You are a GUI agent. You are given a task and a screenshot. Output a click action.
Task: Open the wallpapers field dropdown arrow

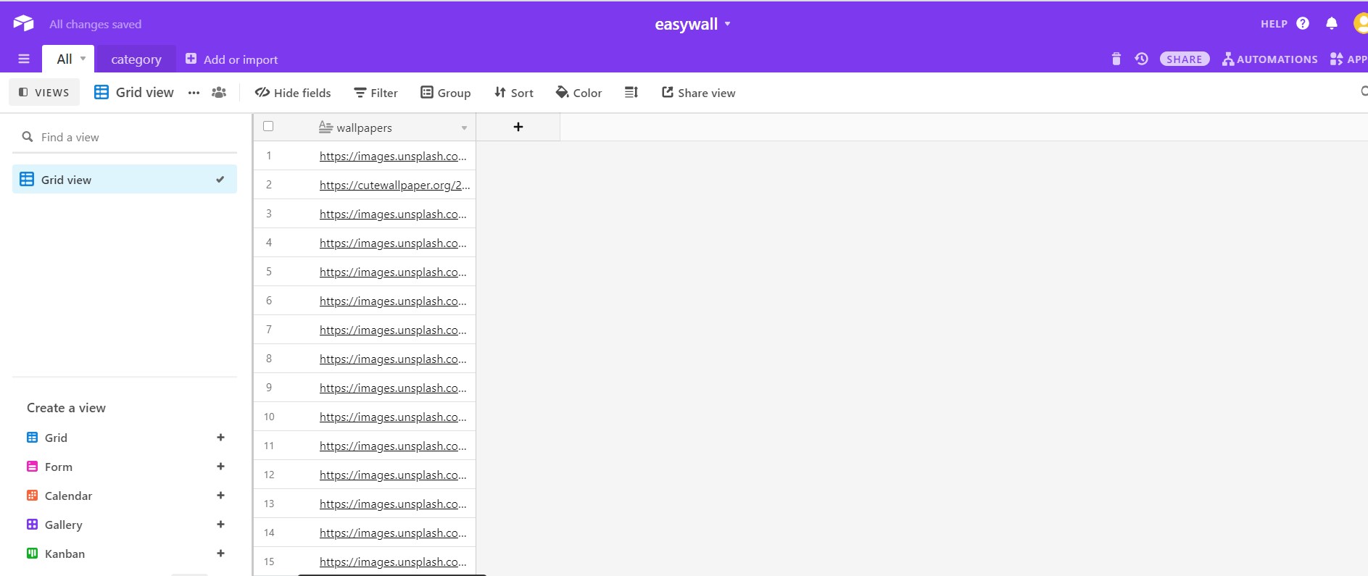click(464, 128)
